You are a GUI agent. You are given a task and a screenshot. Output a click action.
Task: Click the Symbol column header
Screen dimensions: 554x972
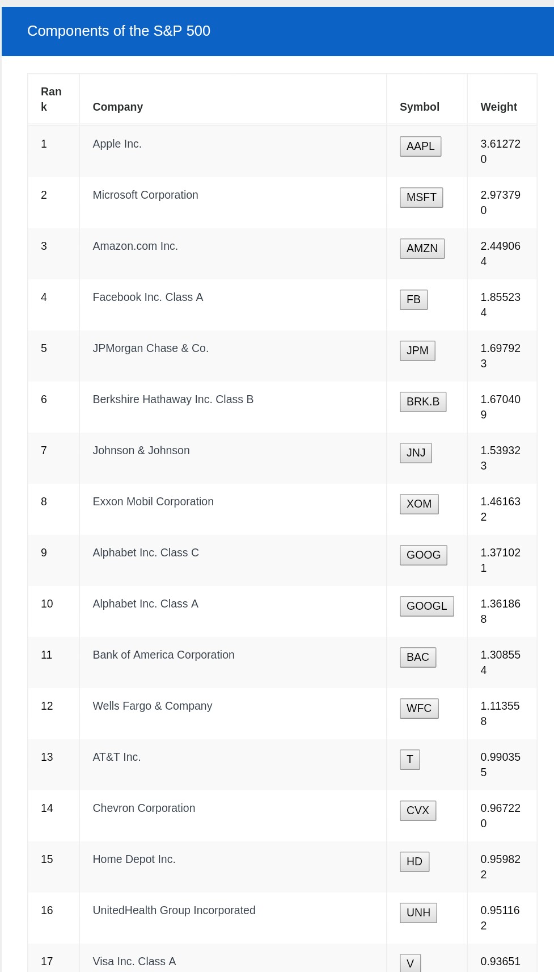pyautogui.click(x=420, y=107)
